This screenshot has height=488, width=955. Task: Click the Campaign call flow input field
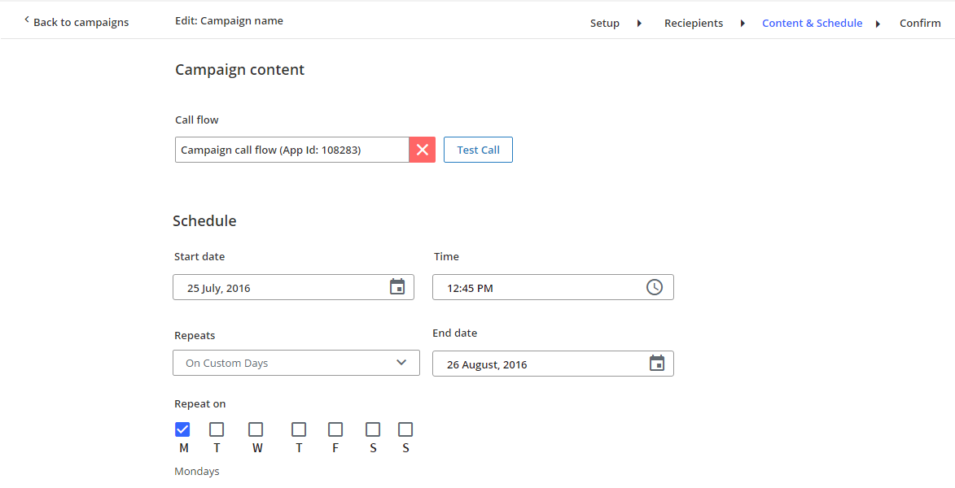291,150
